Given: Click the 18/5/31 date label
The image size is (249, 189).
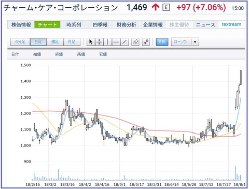Looking at the screenshot, I should pos(154,184).
